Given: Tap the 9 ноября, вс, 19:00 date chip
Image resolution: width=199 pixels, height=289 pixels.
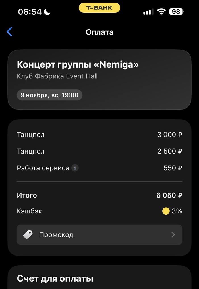Looking at the screenshot, I should point(49,95).
